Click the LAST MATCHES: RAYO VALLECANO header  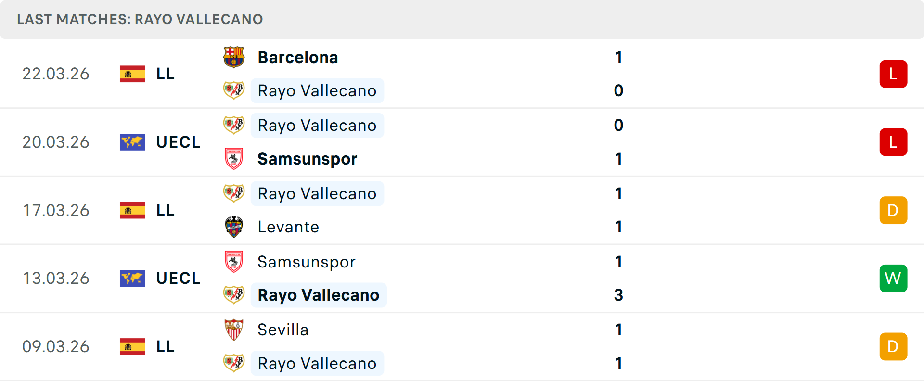point(140,19)
